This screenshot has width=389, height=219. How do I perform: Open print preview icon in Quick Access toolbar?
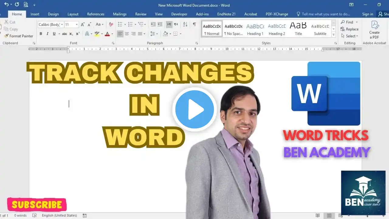(x=26, y=5)
